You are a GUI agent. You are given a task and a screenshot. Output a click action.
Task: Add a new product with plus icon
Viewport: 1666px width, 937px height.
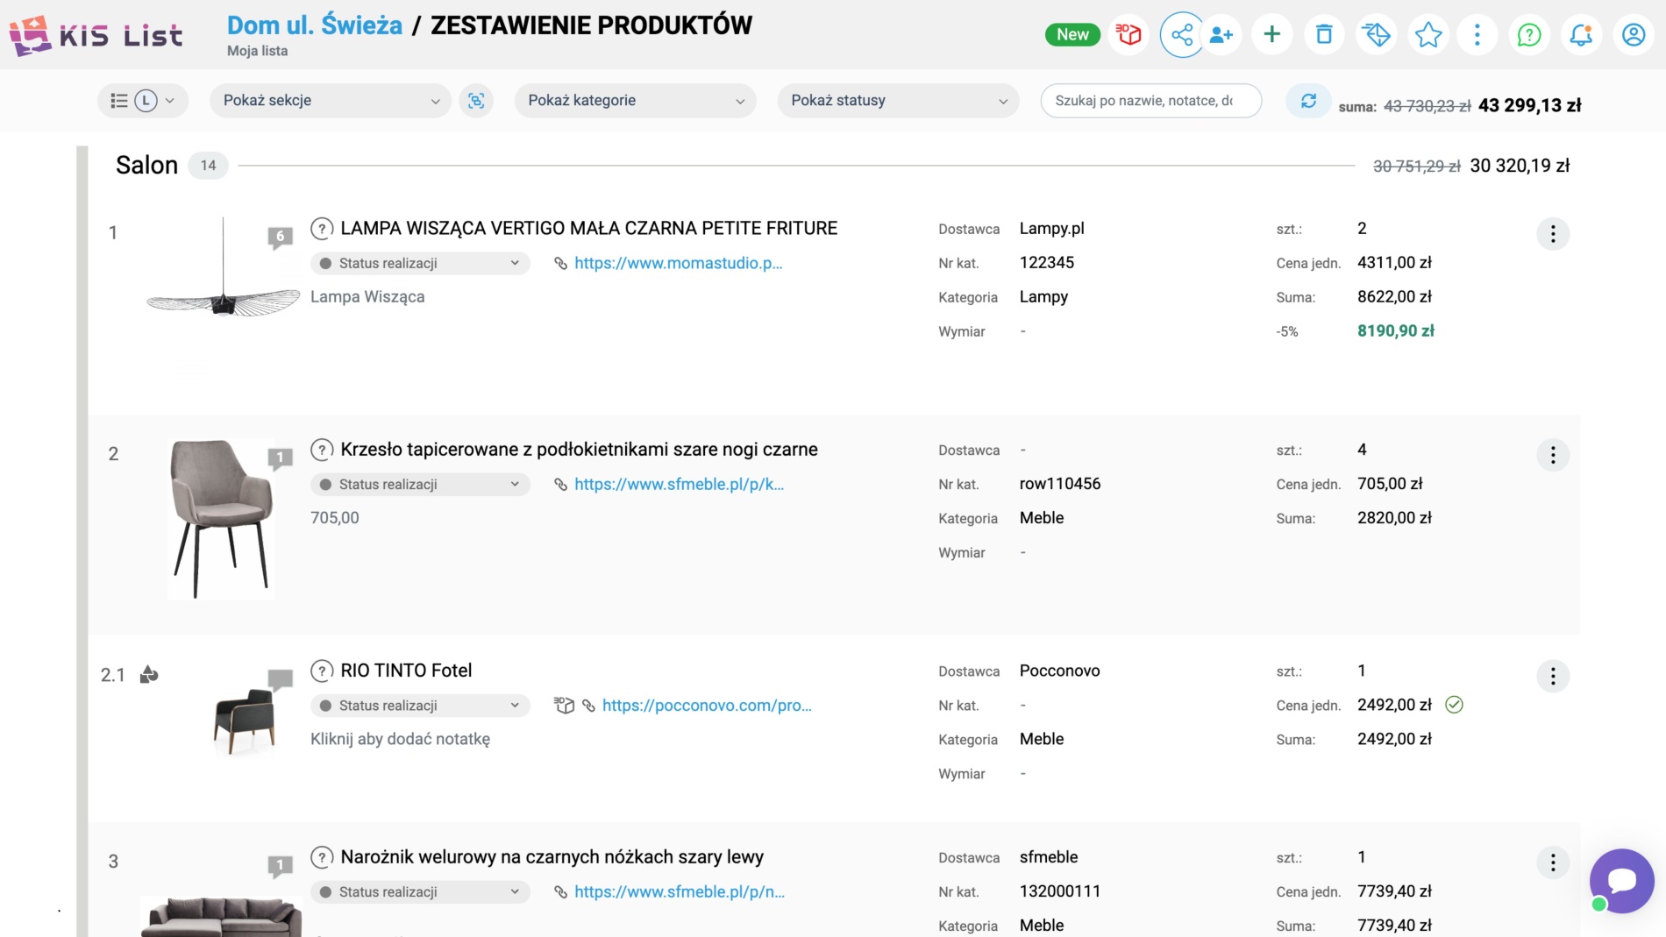[x=1271, y=35]
